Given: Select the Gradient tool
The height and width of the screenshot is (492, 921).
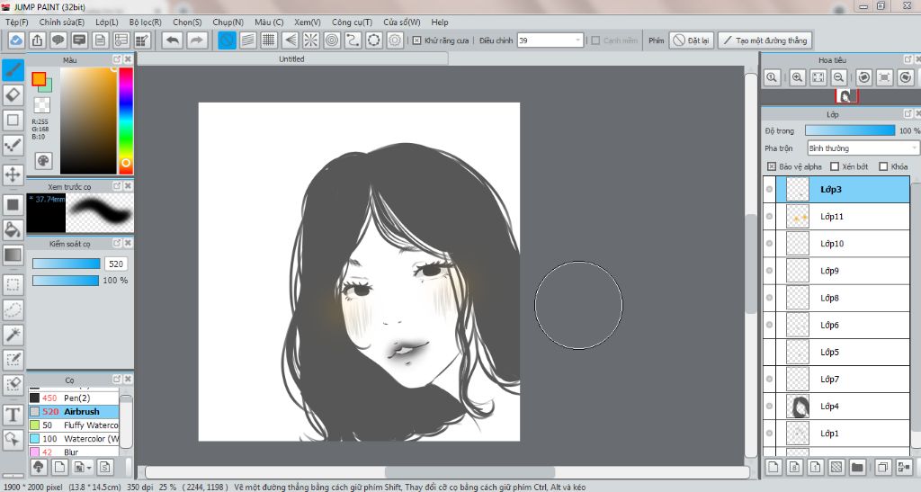Looking at the screenshot, I should pyautogui.click(x=13, y=255).
